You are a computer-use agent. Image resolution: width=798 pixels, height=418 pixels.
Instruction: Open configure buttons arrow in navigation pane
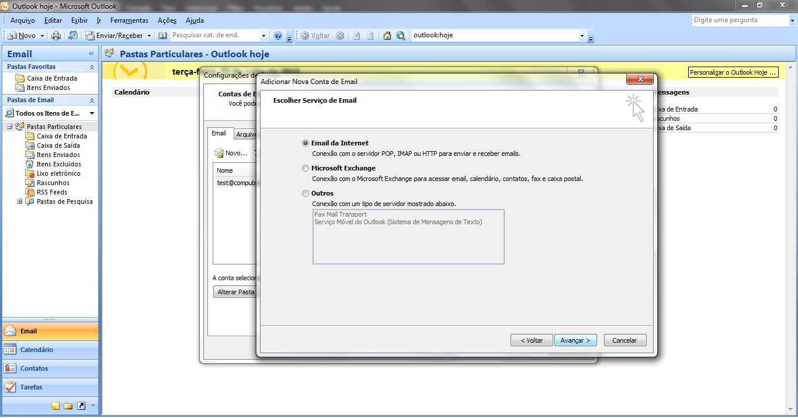[92, 406]
